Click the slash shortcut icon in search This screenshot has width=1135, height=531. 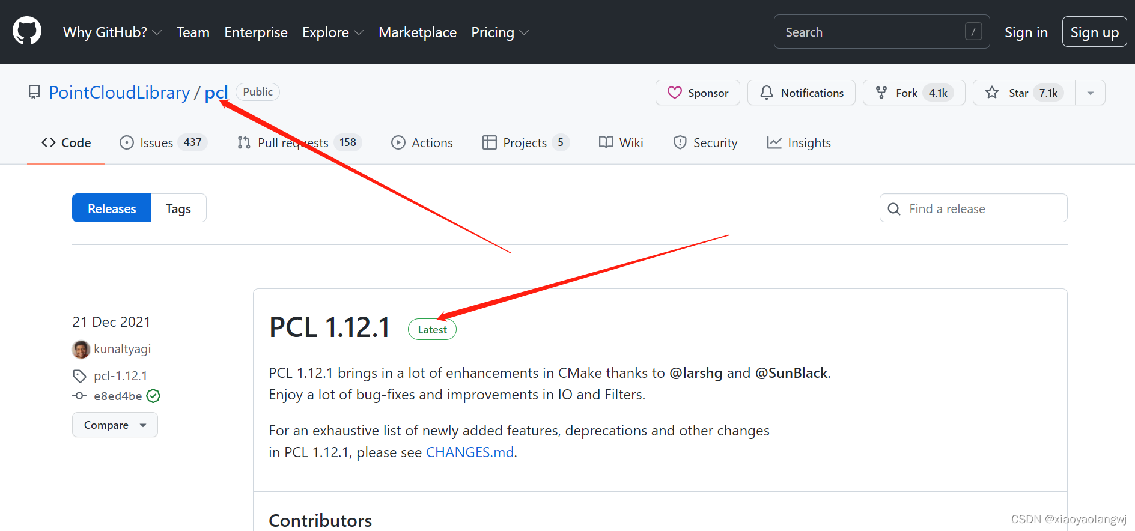point(973,32)
